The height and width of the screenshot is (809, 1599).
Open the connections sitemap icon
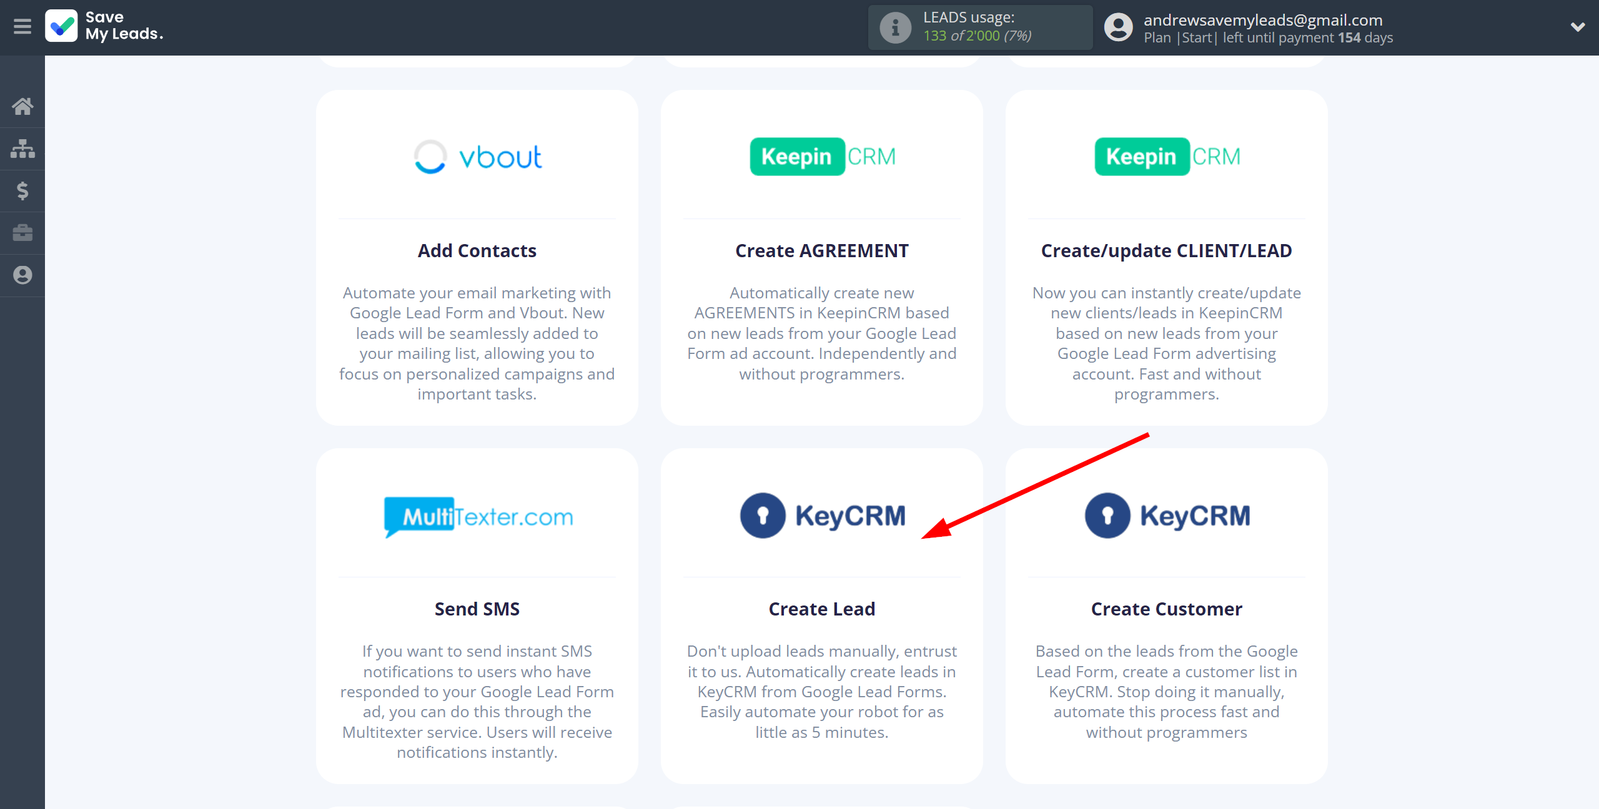click(22, 149)
